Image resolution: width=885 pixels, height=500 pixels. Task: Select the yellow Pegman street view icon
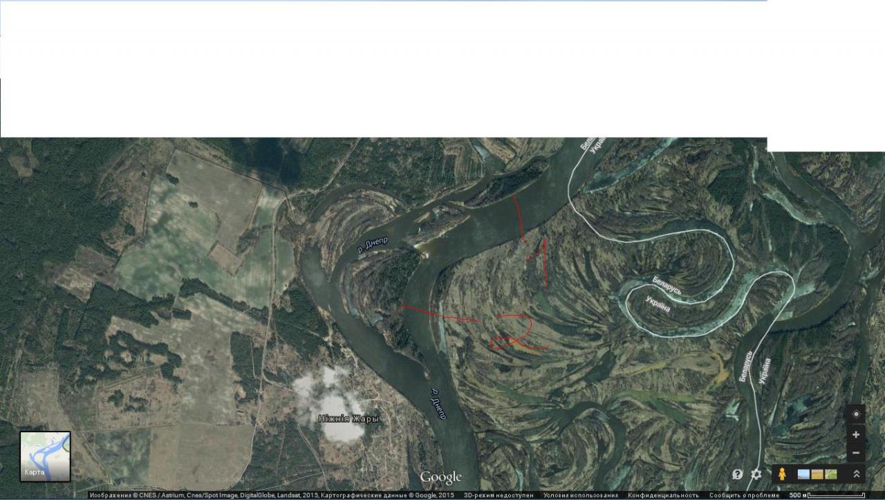point(783,474)
